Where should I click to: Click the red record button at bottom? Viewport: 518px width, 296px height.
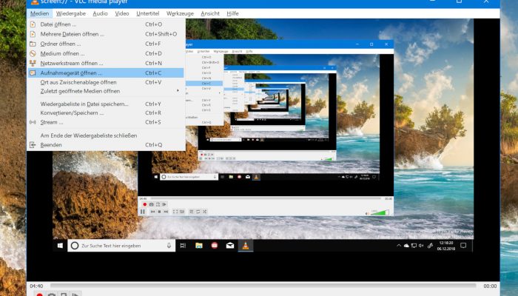click(40, 295)
